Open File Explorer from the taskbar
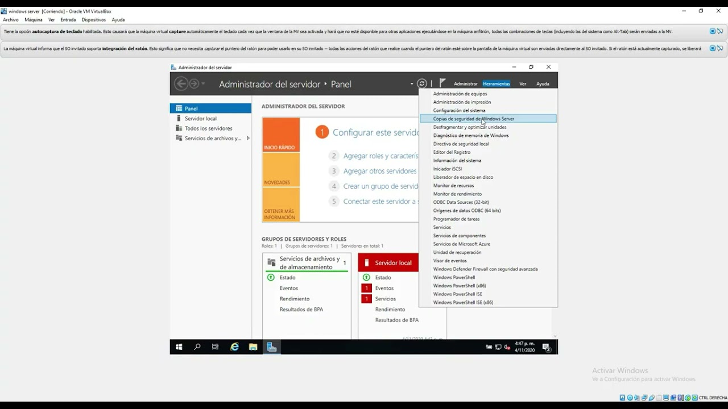The height and width of the screenshot is (409, 728). (x=253, y=347)
